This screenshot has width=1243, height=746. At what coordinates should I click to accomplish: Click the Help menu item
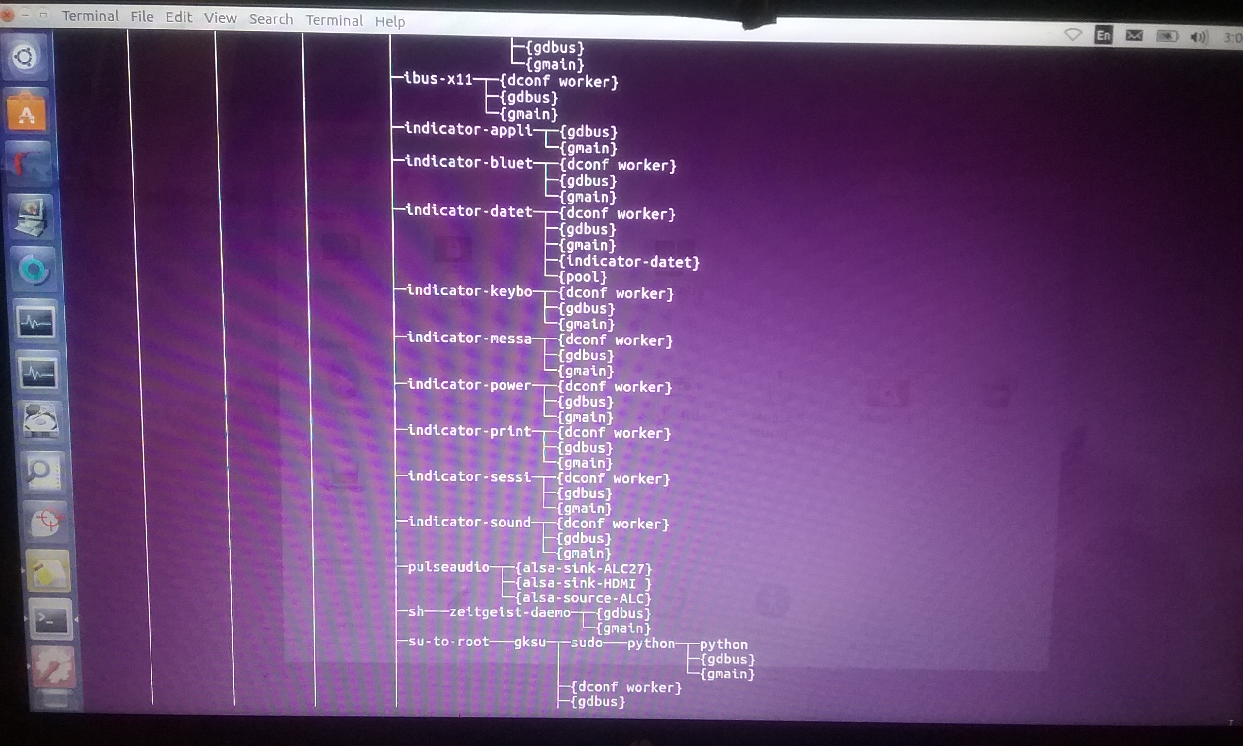[390, 22]
